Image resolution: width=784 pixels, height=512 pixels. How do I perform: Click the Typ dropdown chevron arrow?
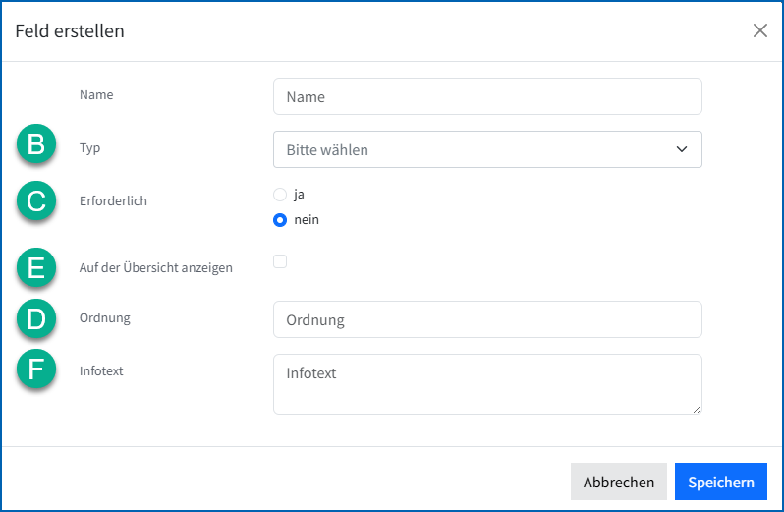point(682,149)
